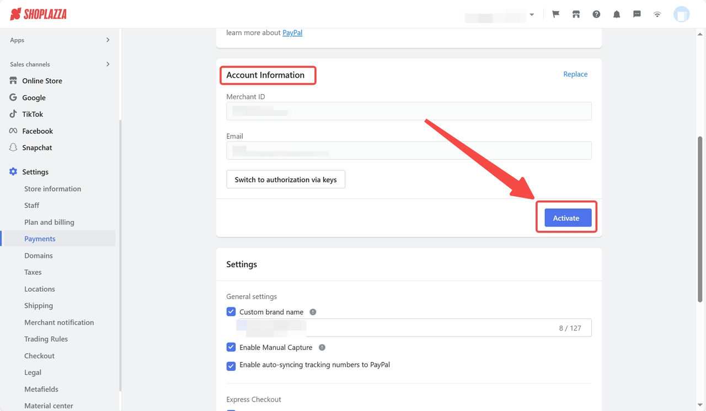Click the wifi status icon
The width and height of the screenshot is (706, 411).
pos(657,14)
